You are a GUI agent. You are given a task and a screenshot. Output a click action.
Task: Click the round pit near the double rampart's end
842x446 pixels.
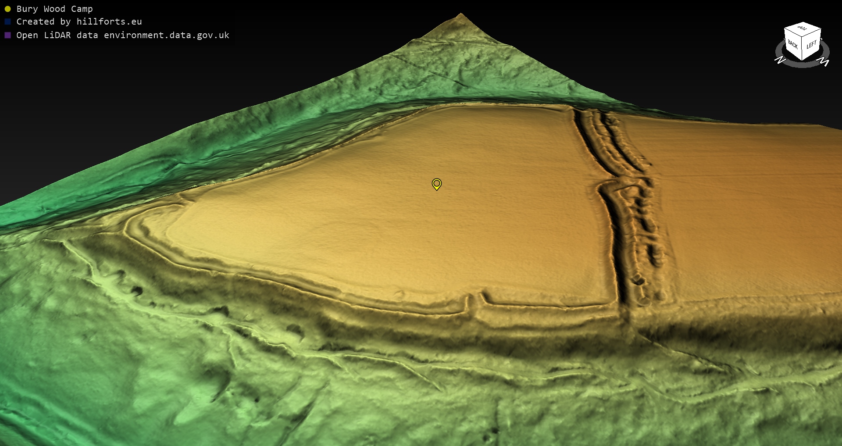point(638,279)
